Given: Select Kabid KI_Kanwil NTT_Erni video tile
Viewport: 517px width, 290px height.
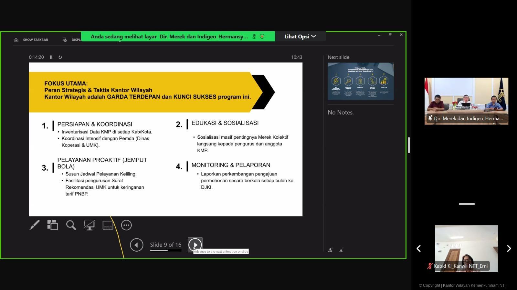Looking at the screenshot, I should [x=466, y=248].
